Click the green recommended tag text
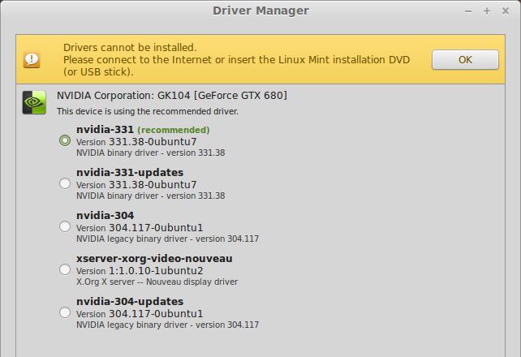521x357 pixels. pyautogui.click(x=174, y=130)
